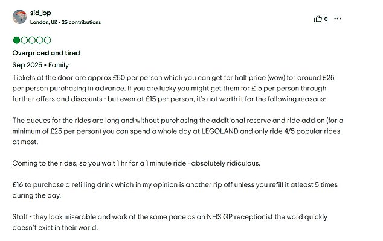Click the £16 refilling drink paragraph
The width and height of the screenshot is (383, 241).
click(175, 190)
